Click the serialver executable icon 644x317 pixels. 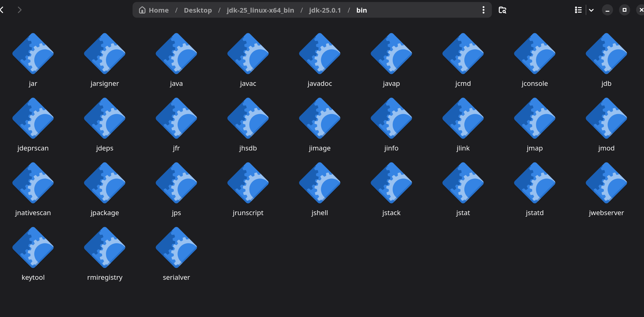click(x=176, y=247)
